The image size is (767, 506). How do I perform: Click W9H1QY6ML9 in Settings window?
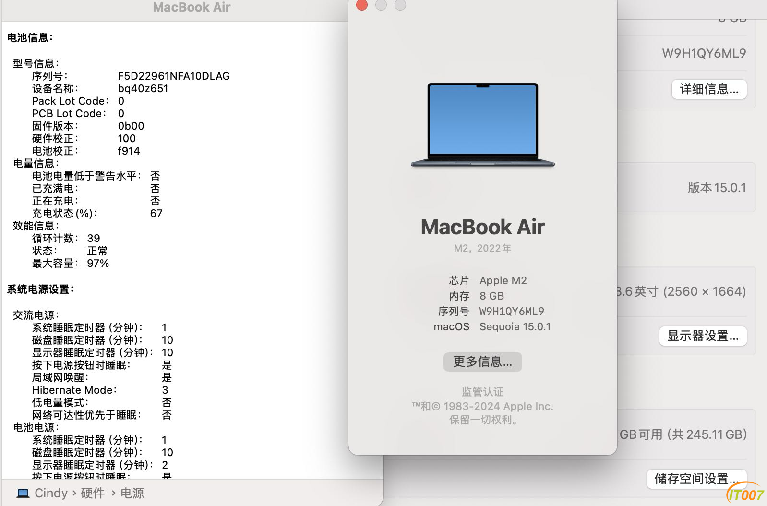[x=704, y=53]
